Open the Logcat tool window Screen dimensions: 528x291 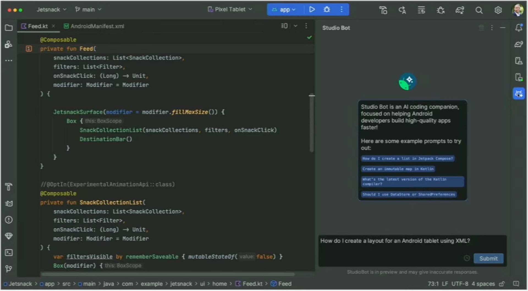9,204
